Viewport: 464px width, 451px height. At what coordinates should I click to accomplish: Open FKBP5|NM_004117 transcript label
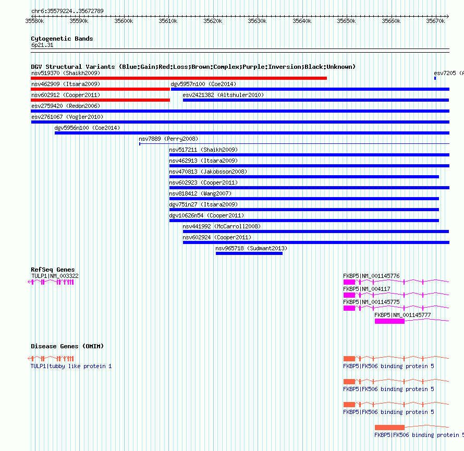[367, 289]
